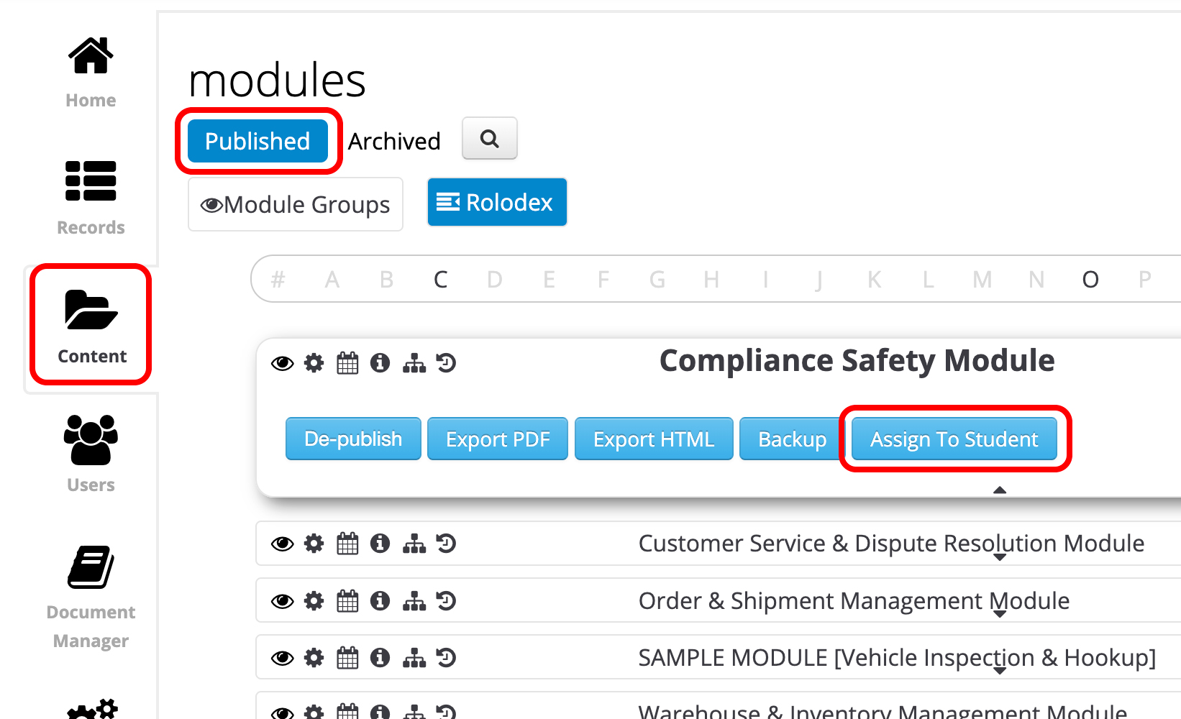Open Compliance Safety Module title
1181x719 pixels.
[x=857, y=360]
